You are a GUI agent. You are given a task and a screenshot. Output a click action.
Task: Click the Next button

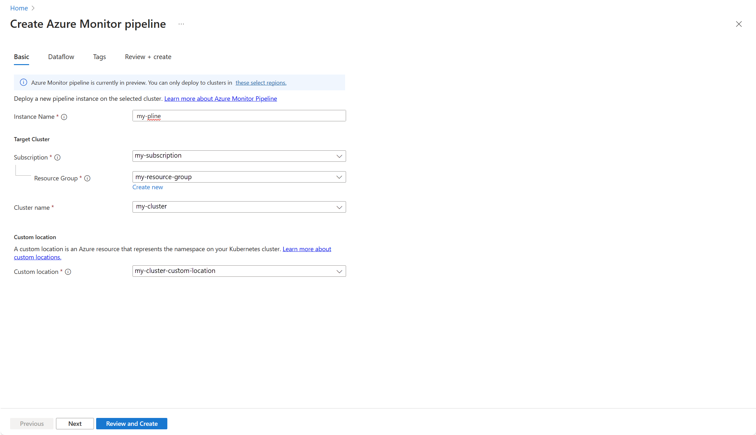75,424
